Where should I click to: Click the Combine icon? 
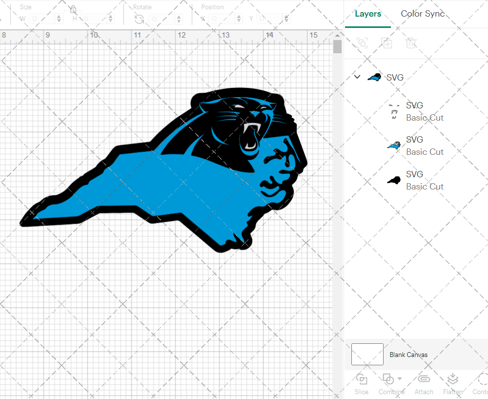click(389, 378)
